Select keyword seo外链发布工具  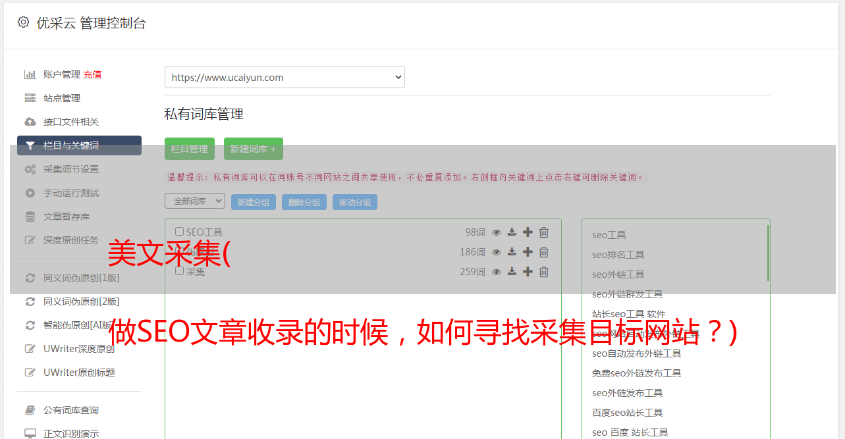point(628,393)
